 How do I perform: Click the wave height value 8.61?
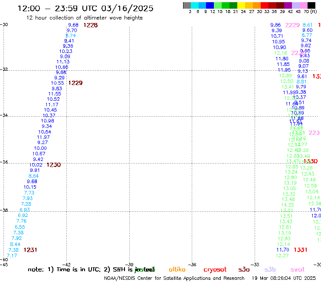308,25
